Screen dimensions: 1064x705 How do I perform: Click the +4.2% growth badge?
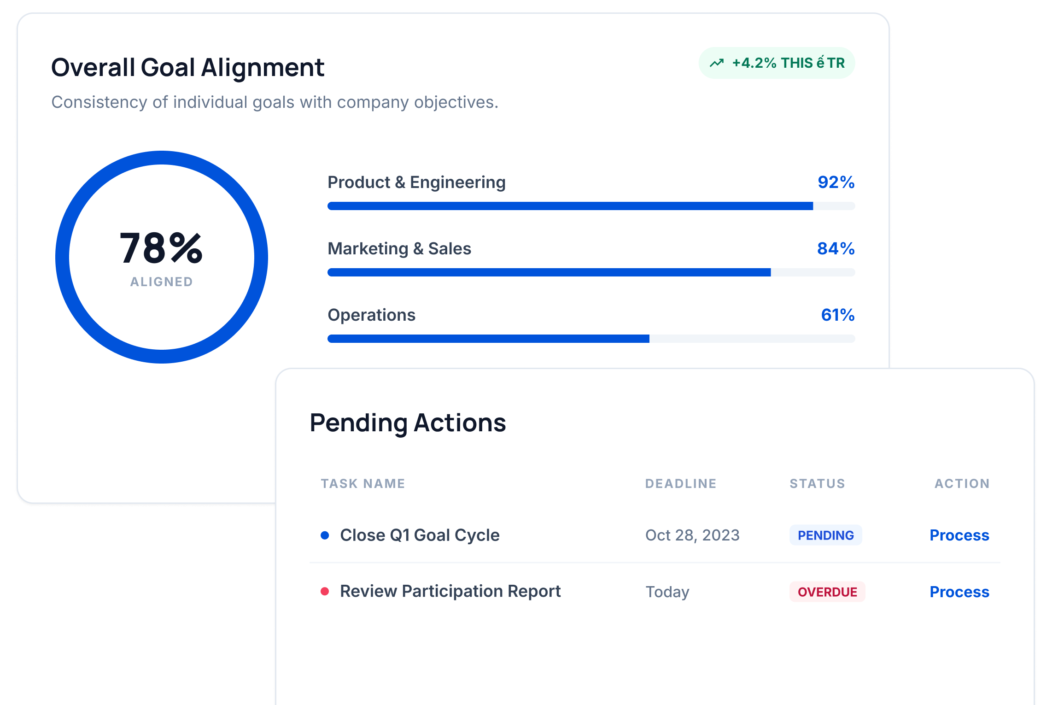(x=777, y=62)
